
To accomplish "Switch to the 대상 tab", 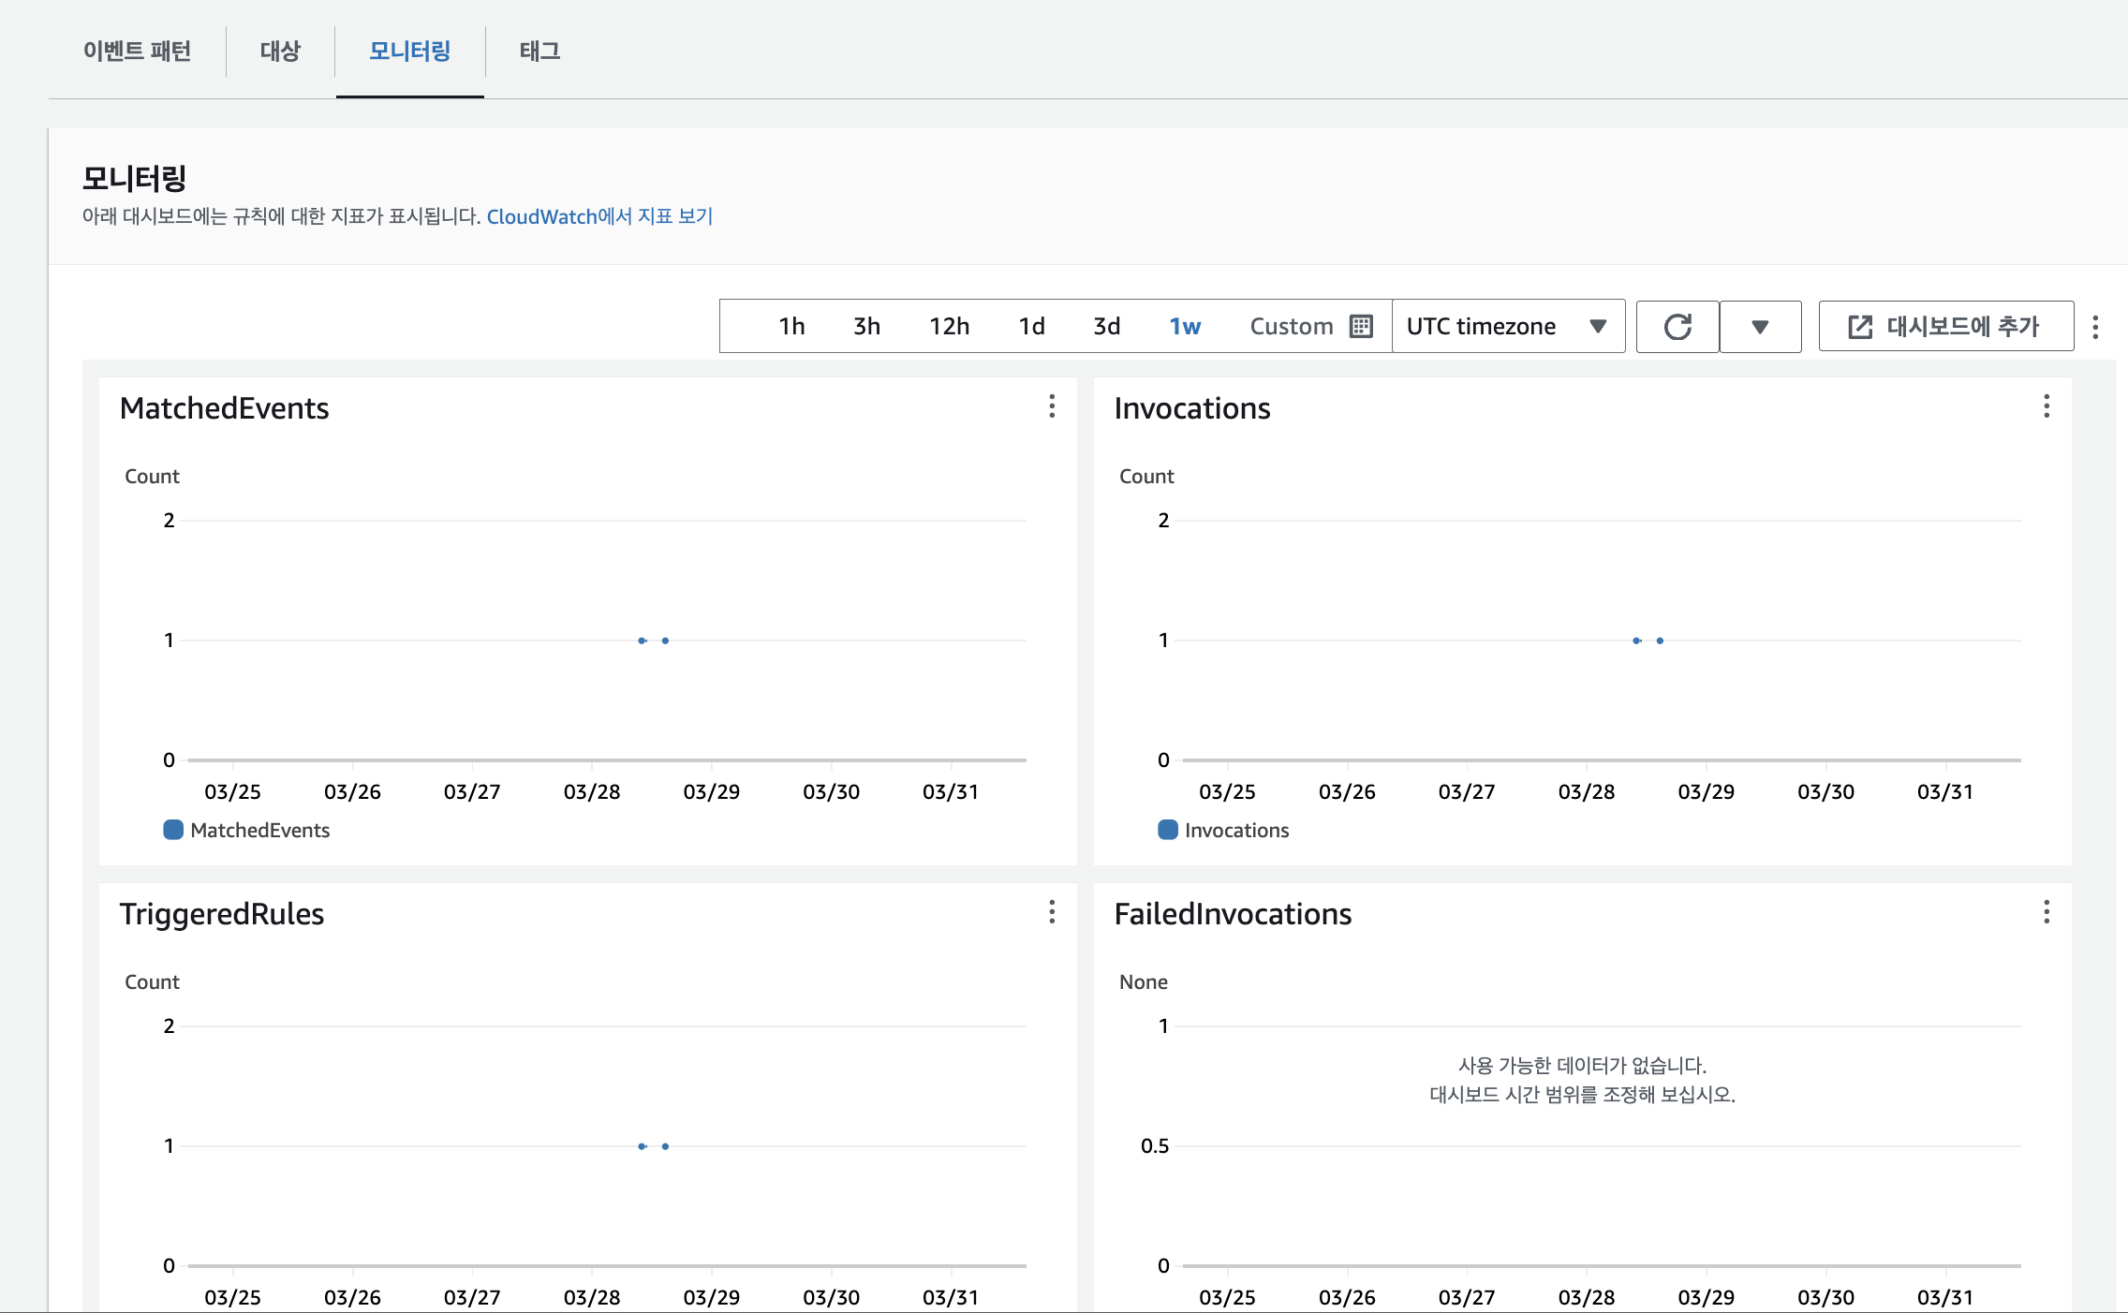I will tap(280, 51).
